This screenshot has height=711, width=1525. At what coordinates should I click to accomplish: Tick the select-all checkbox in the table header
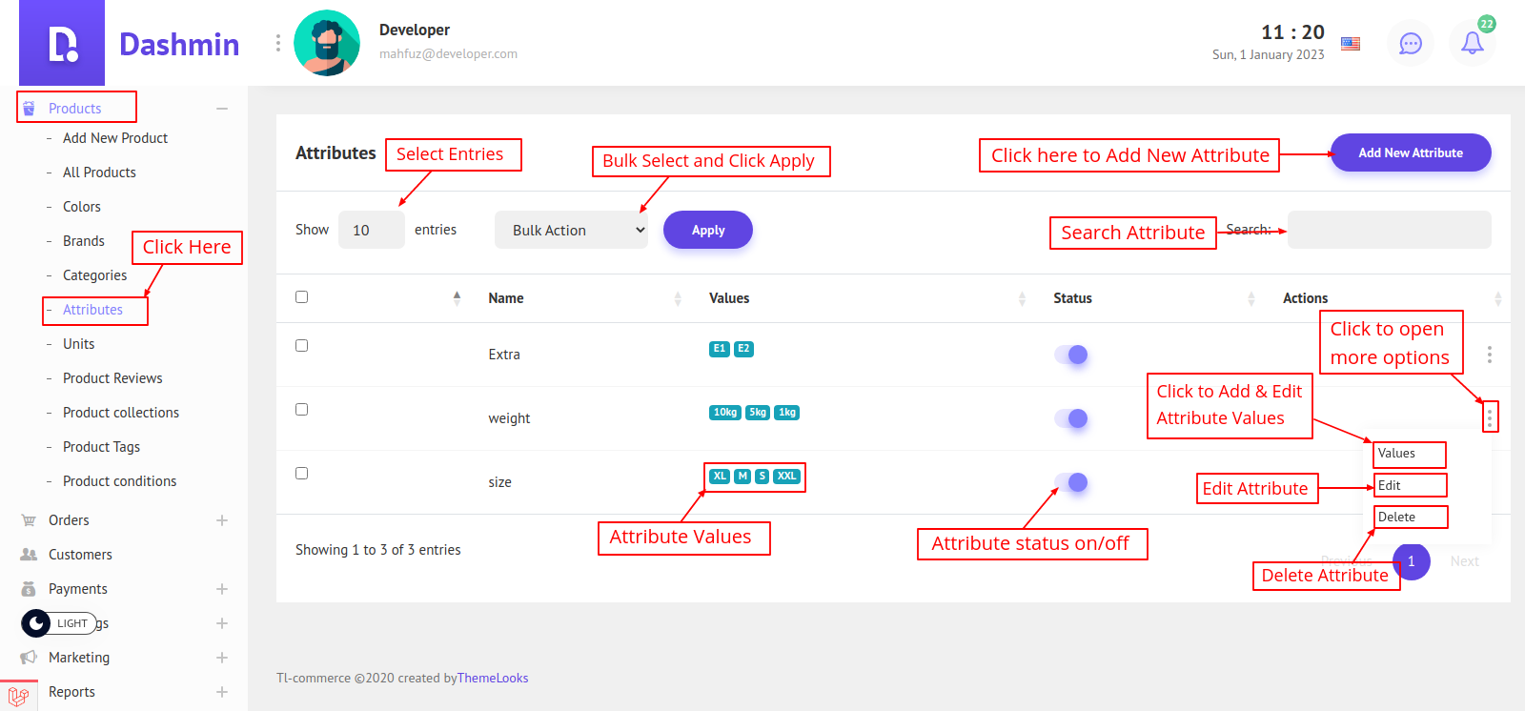click(x=301, y=297)
